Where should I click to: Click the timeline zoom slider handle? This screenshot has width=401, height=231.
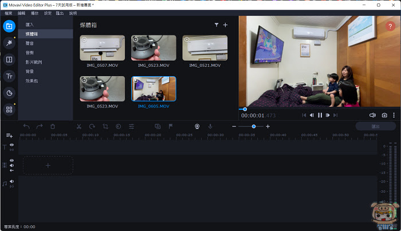[x=254, y=126]
